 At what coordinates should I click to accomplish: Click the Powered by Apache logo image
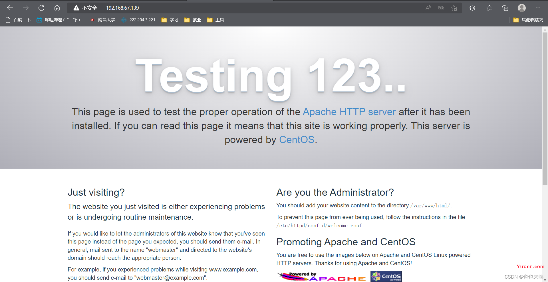click(322, 276)
